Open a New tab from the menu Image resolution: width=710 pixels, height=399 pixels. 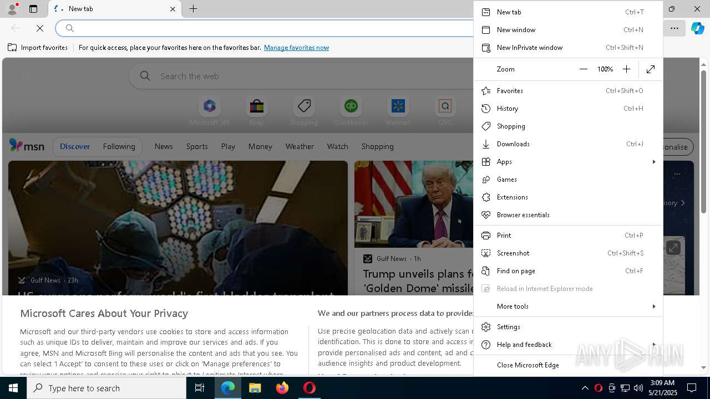[568, 12]
